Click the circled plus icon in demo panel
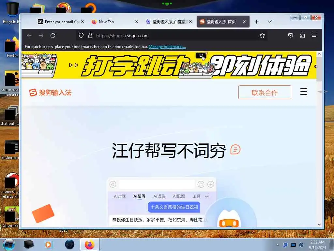334x251 pixels. point(211,184)
